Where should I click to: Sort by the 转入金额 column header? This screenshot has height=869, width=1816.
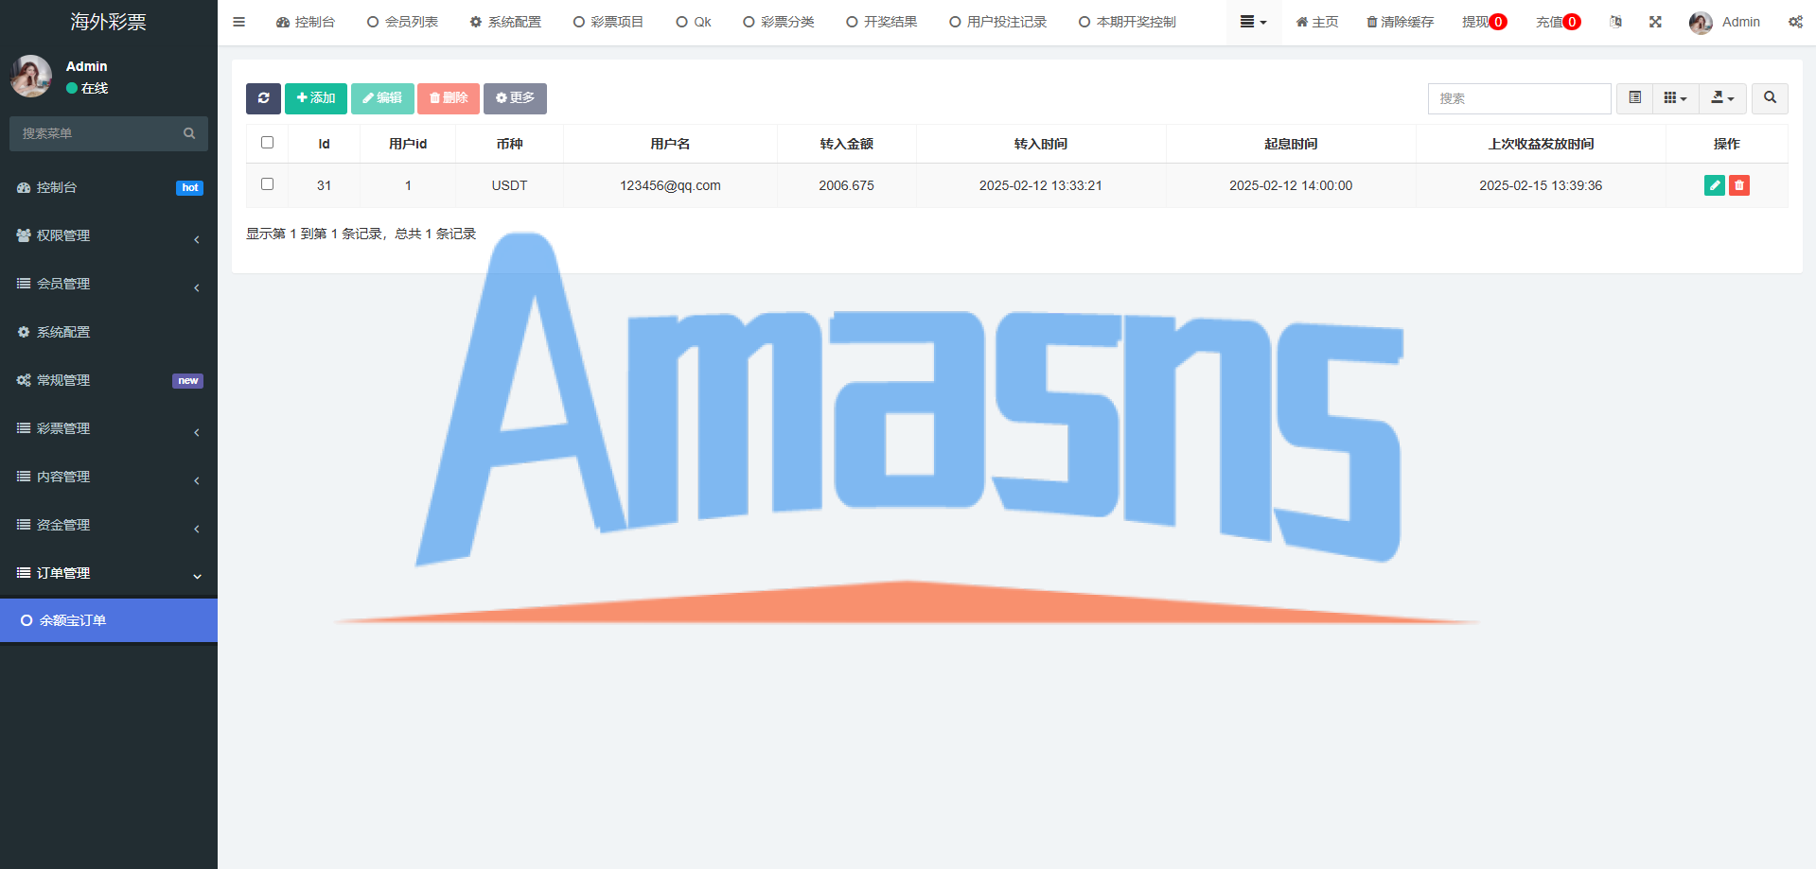[846, 144]
